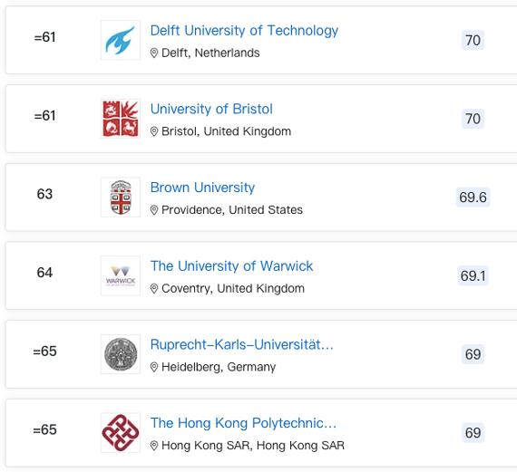Image resolution: width=517 pixels, height=472 pixels.
Task: Click the location pin beside Bristol, United Kingdom
Action: (x=154, y=131)
